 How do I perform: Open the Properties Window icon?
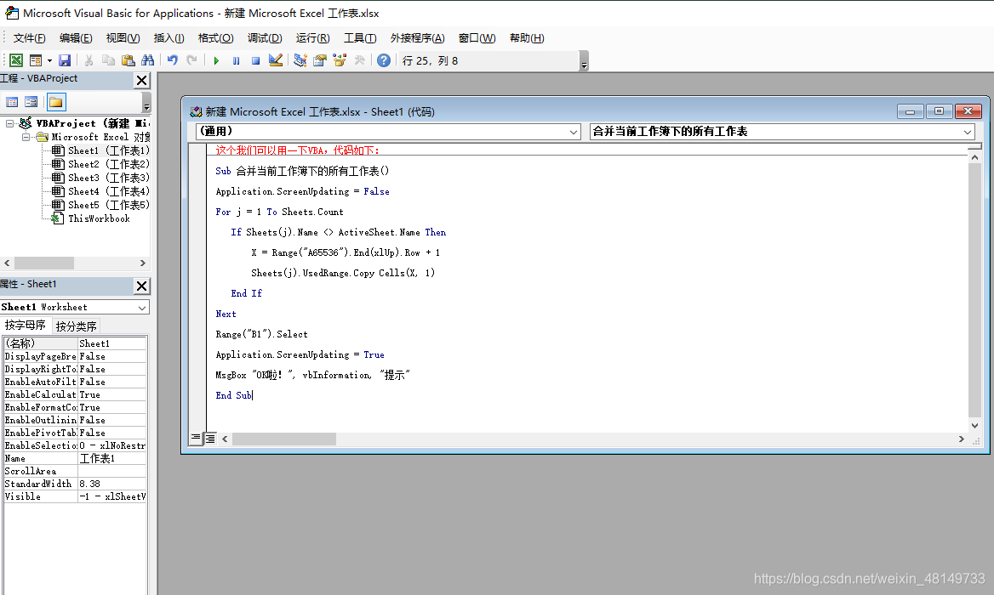point(320,60)
